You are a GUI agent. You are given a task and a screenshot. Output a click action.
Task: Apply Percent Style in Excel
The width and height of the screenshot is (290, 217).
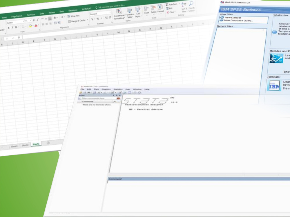click(98, 19)
